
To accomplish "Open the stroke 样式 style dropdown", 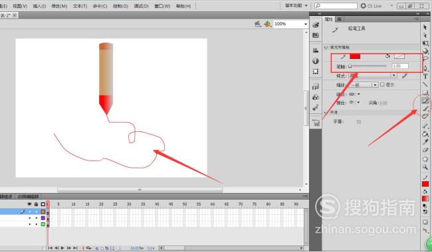I will pyautogui.click(x=372, y=76).
